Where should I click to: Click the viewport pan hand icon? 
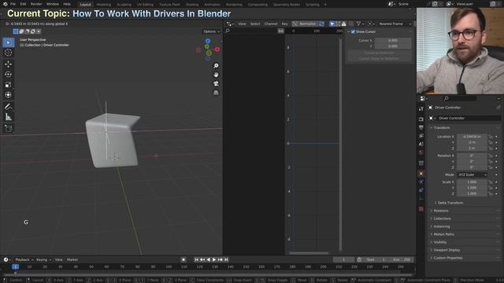coord(216,75)
